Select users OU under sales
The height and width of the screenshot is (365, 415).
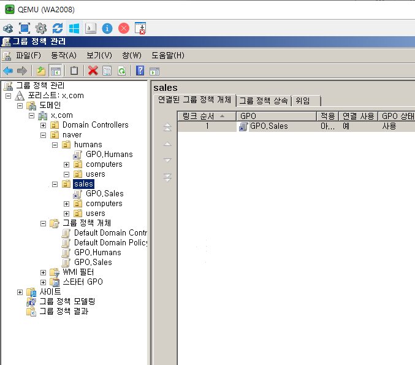[x=95, y=213]
